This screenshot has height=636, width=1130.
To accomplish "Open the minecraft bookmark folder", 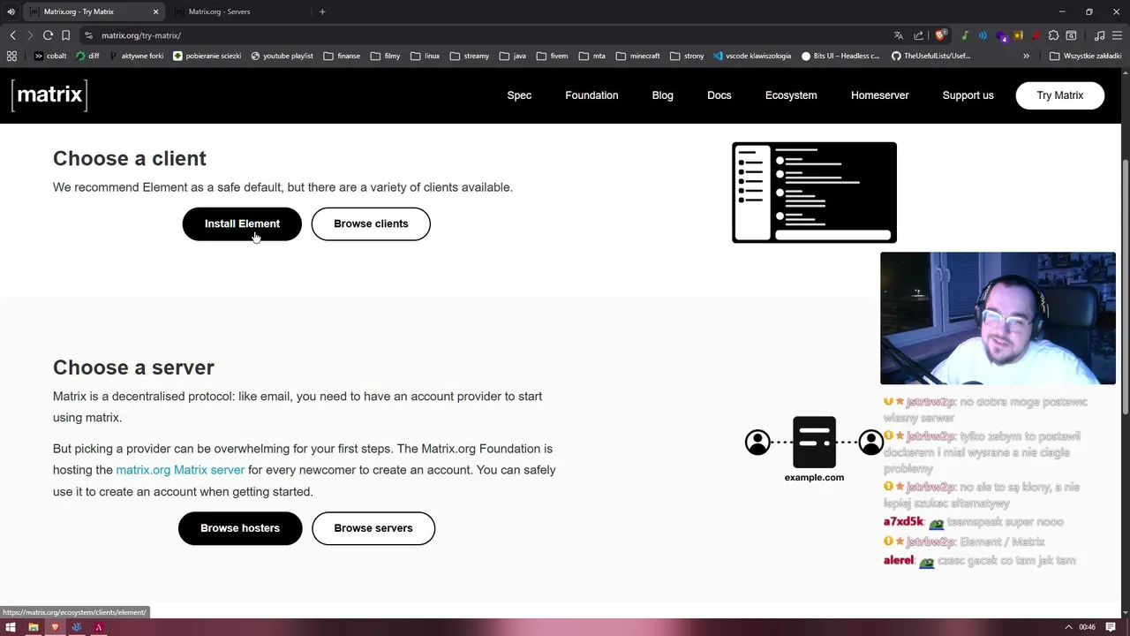I will point(637,56).
